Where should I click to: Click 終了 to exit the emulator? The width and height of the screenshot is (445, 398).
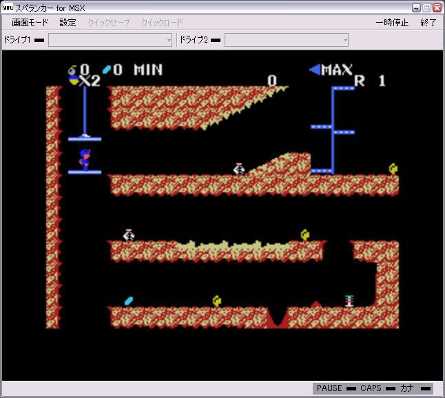(428, 23)
